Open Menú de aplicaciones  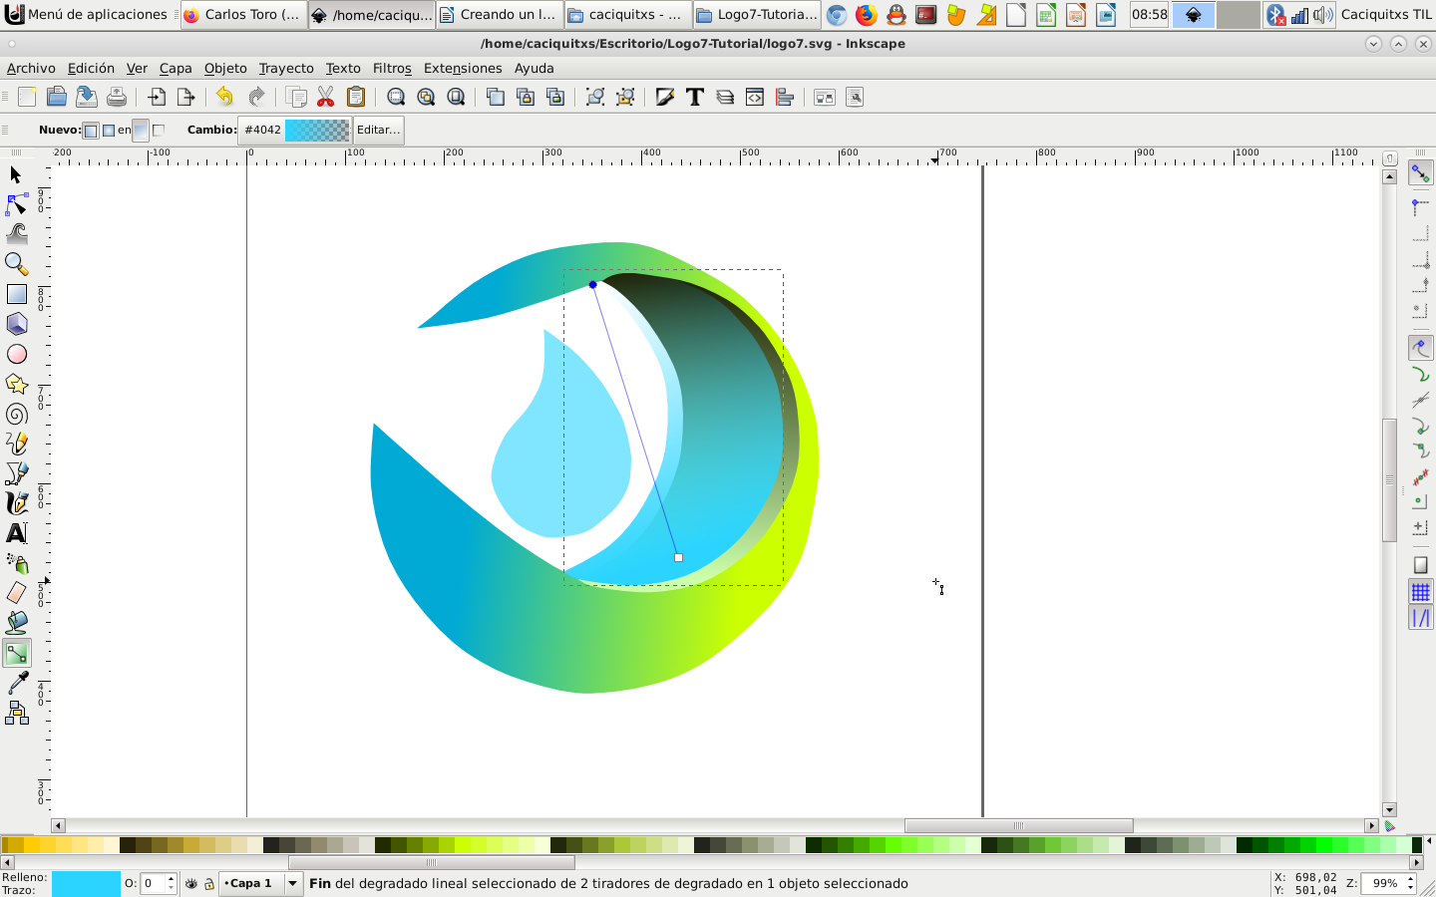(x=88, y=14)
